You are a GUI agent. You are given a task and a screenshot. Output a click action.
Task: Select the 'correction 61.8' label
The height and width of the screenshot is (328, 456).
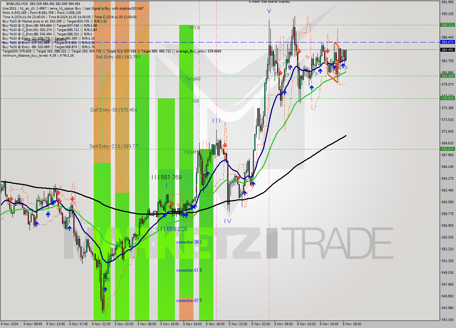tap(189, 270)
